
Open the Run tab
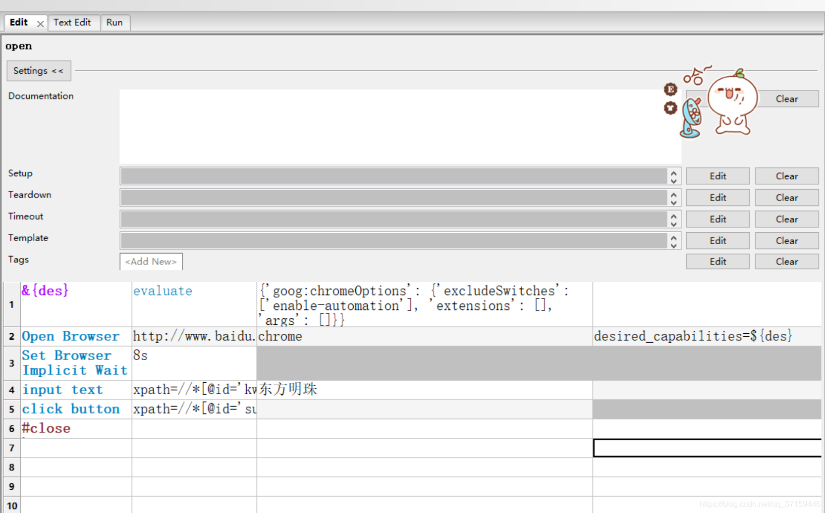114,22
